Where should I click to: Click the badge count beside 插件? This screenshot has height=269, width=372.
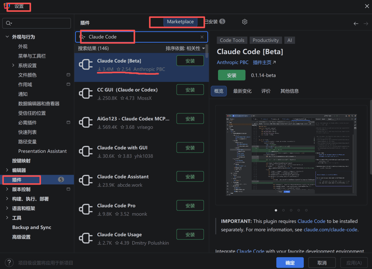(61, 179)
